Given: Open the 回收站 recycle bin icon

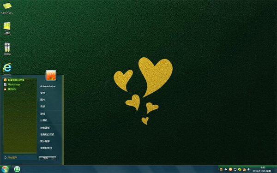Looking at the screenshot, I should pos(7,49).
